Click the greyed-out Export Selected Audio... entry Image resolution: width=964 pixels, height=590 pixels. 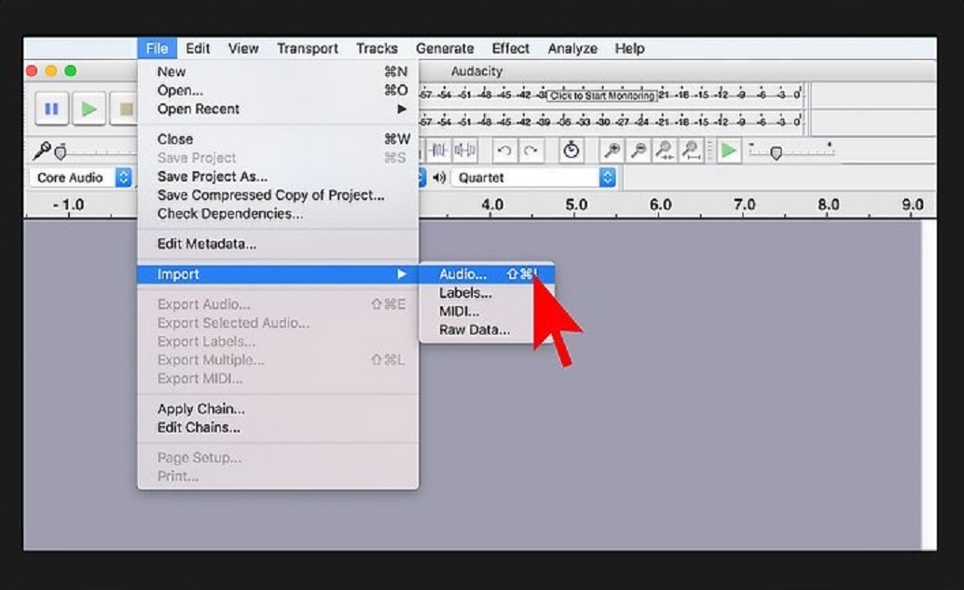pyautogui.click(x=278, y=323)
